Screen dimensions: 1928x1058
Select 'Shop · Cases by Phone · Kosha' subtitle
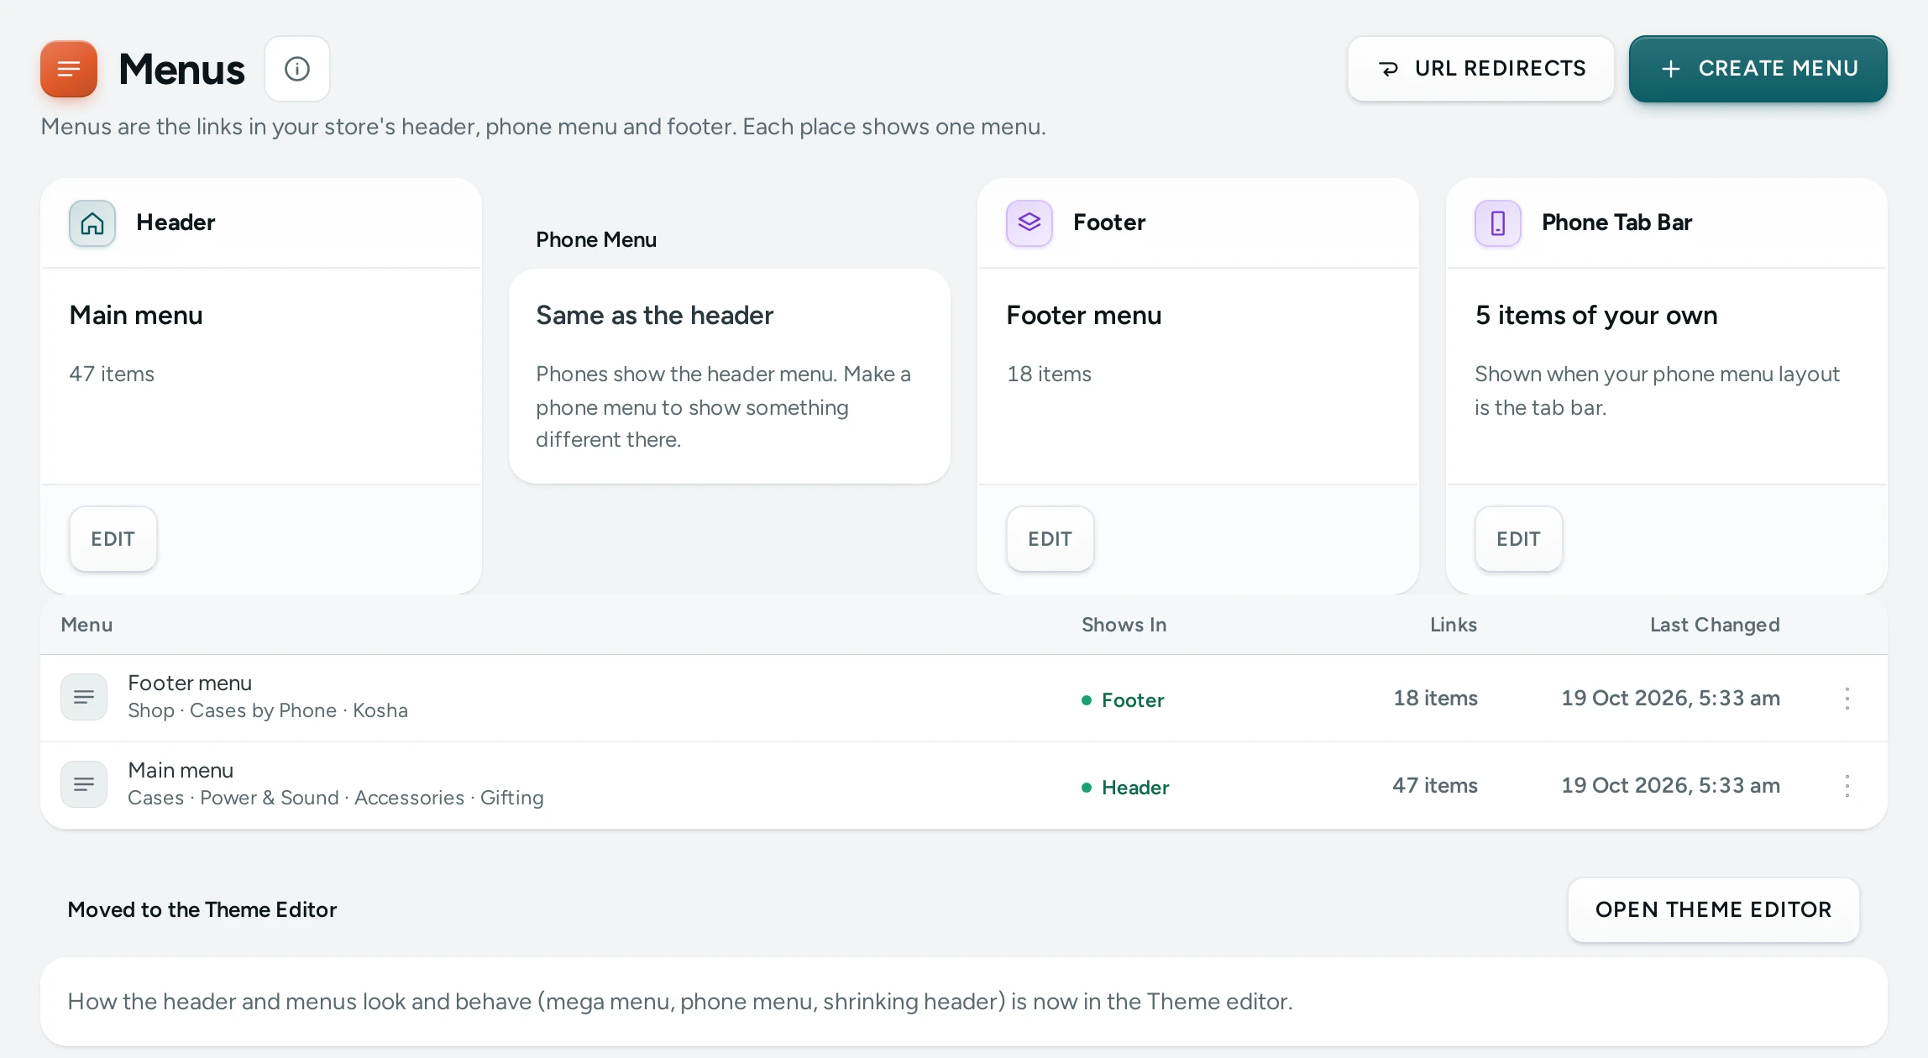[268, 711]
